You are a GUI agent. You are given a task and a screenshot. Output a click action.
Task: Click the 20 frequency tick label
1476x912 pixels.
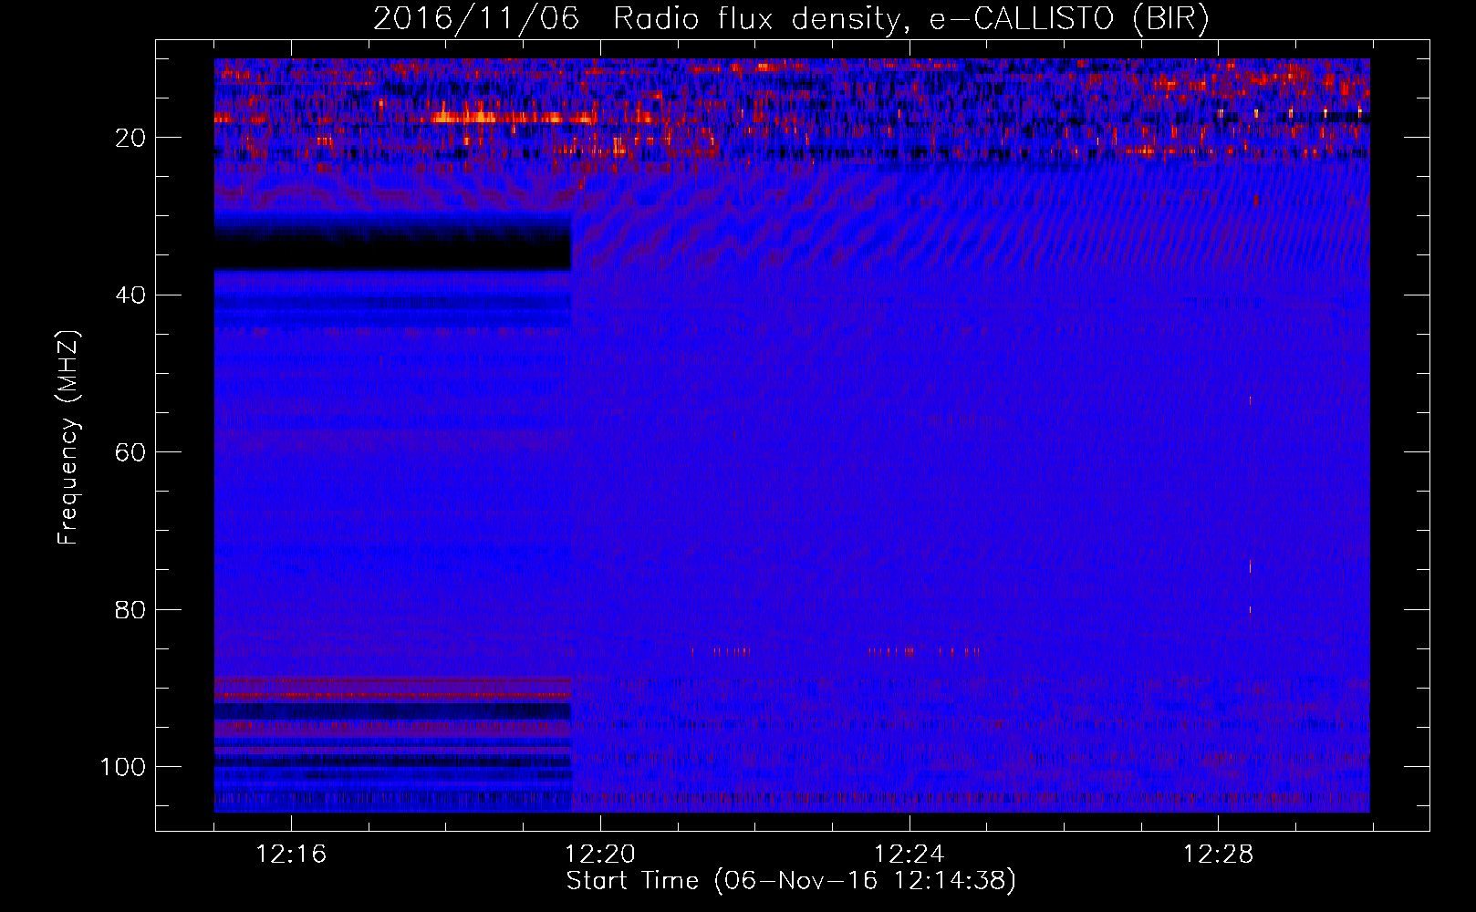[x=130, y=138]
